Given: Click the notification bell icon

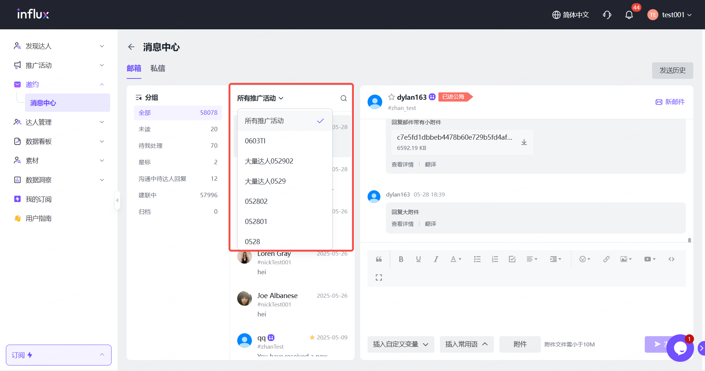Looking at the screenshot, I should pyautogui.click(x=629, y=15).
